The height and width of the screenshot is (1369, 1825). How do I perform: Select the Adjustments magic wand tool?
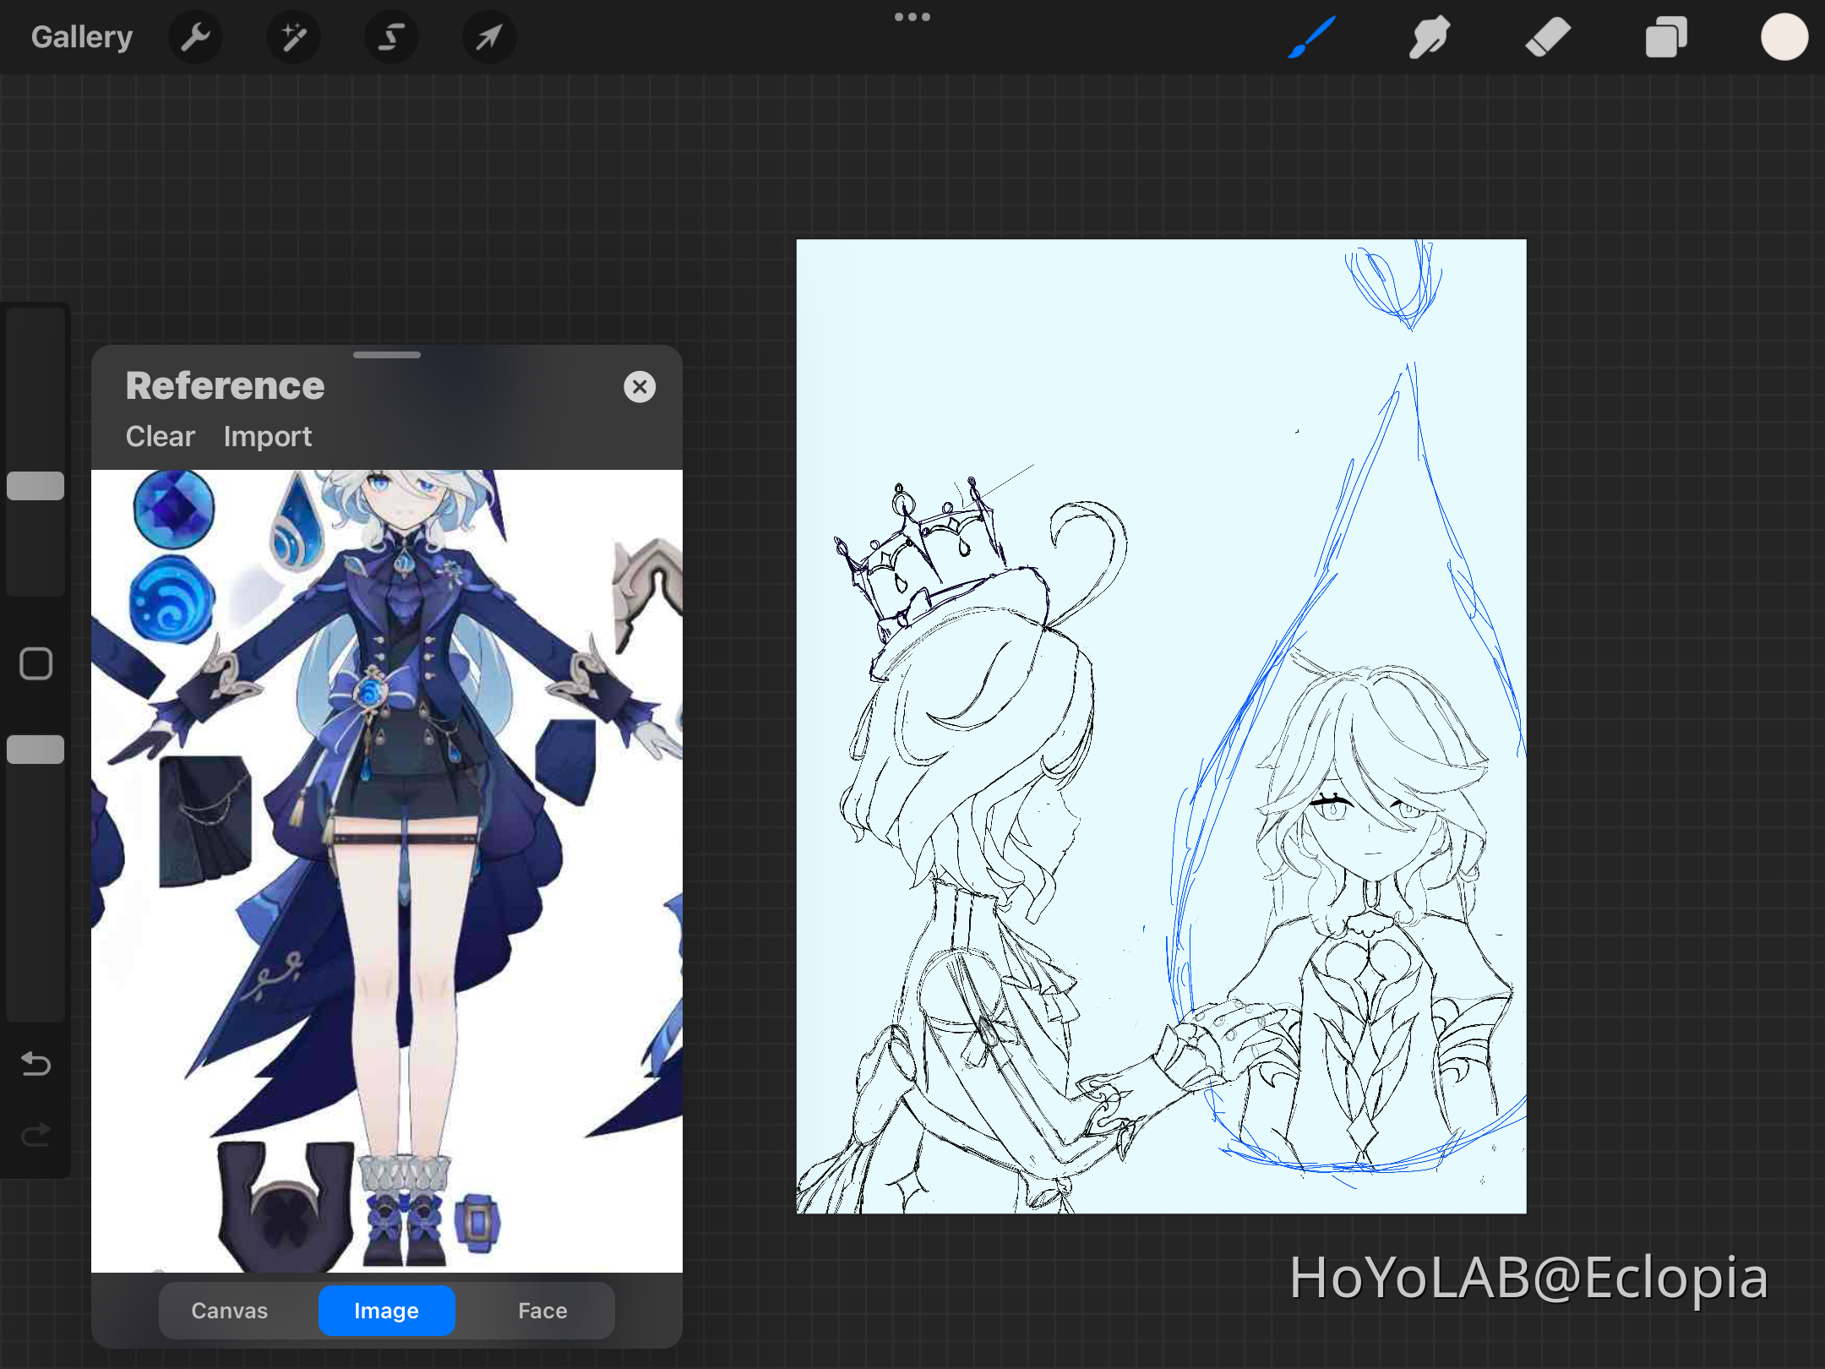[293, 36]
